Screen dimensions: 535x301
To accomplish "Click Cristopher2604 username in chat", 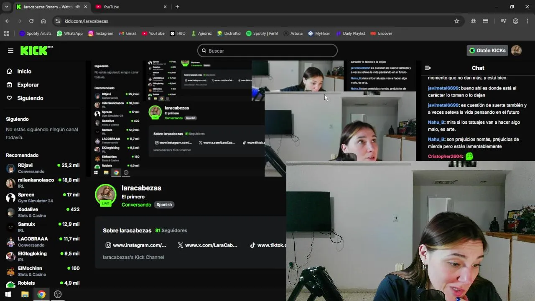I will click(x=445, y=156).
